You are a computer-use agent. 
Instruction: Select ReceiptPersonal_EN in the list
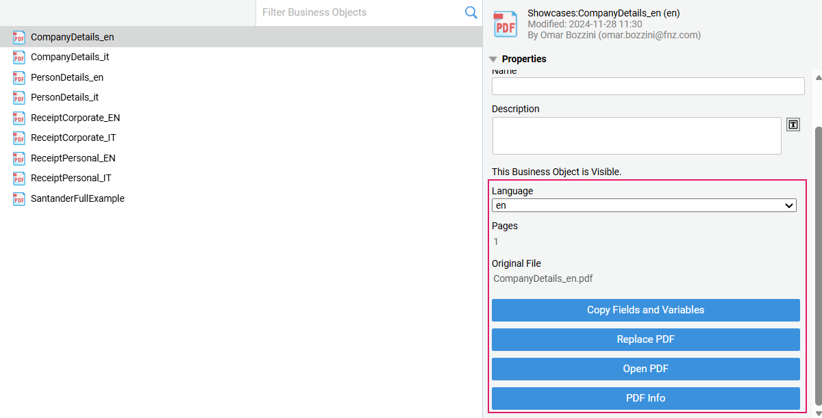241,158
